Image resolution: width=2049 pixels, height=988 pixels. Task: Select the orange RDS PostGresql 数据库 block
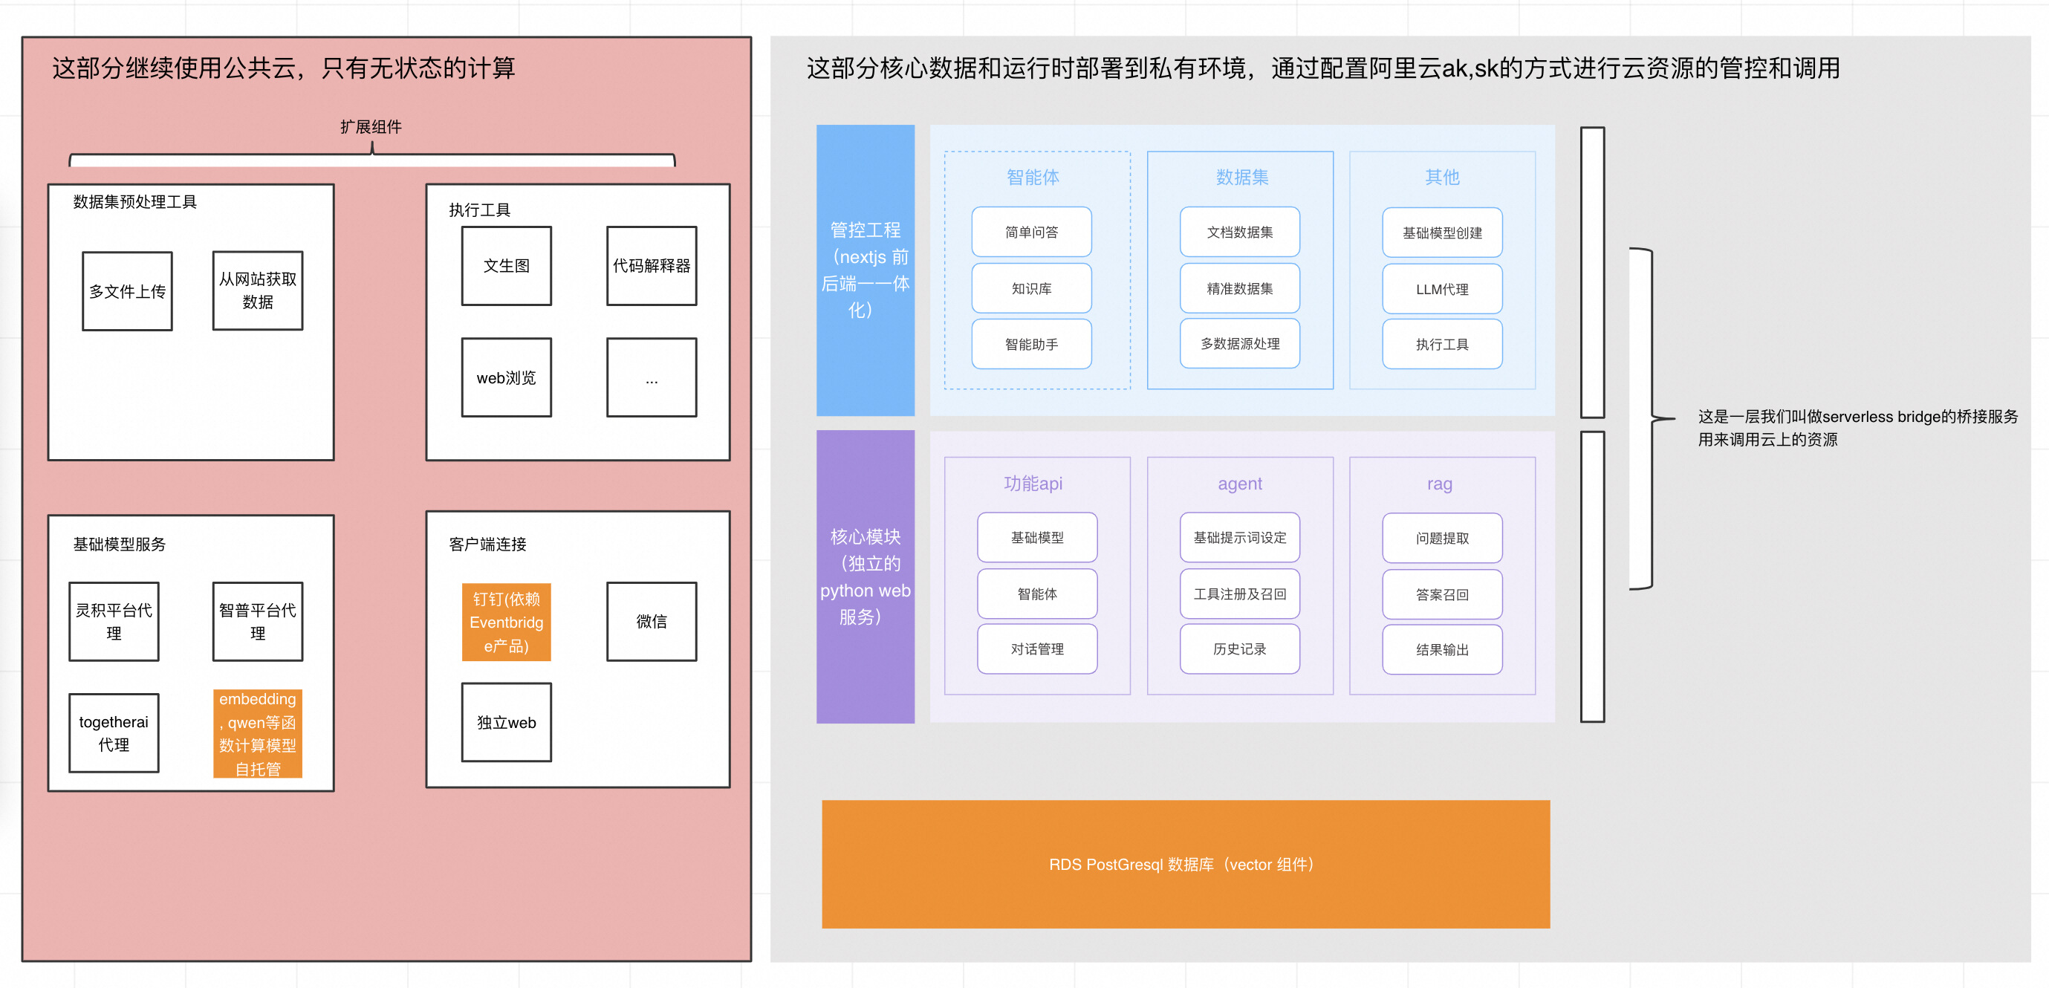[x=1186, y=864]
